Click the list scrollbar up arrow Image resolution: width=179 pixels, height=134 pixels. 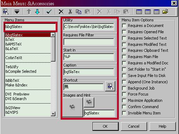53,35
